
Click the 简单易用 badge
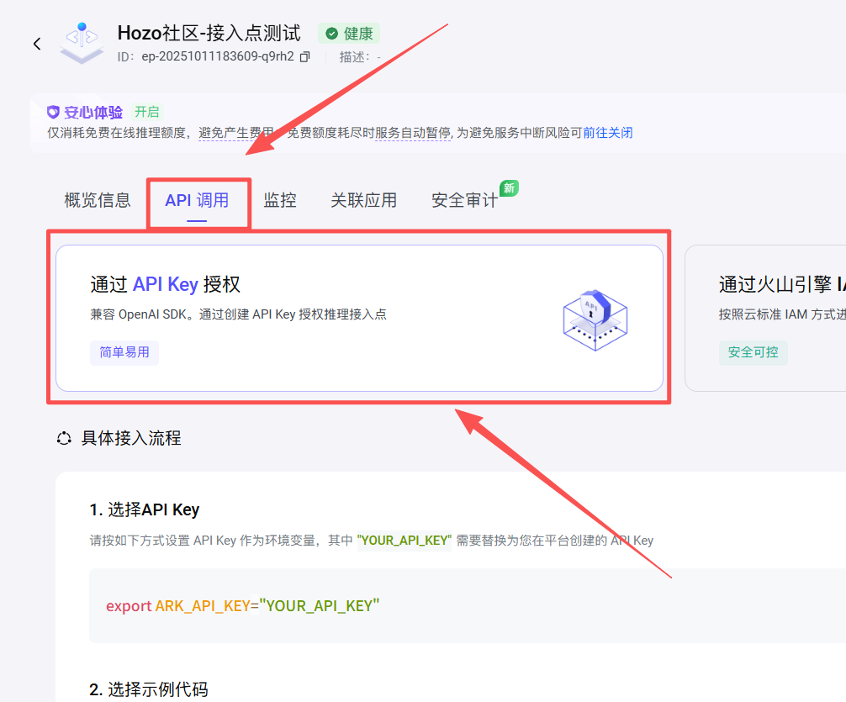point(124,353)
